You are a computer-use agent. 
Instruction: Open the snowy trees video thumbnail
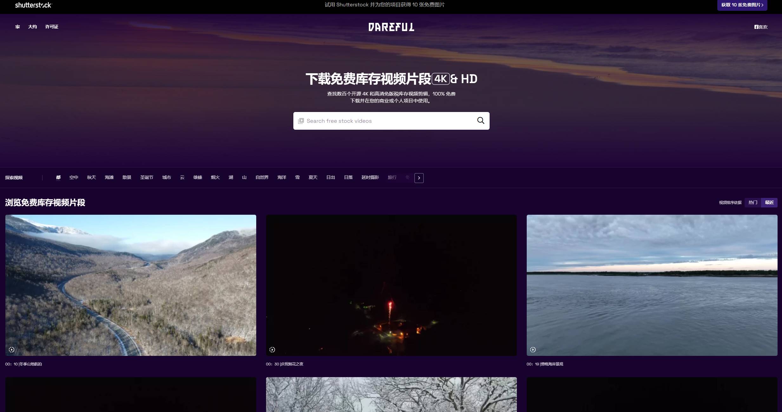pos(391,395)
